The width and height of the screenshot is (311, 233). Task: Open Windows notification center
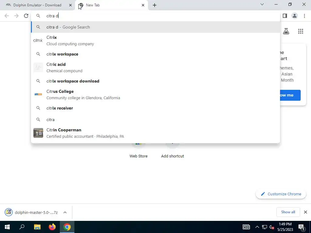pos(301,227)
